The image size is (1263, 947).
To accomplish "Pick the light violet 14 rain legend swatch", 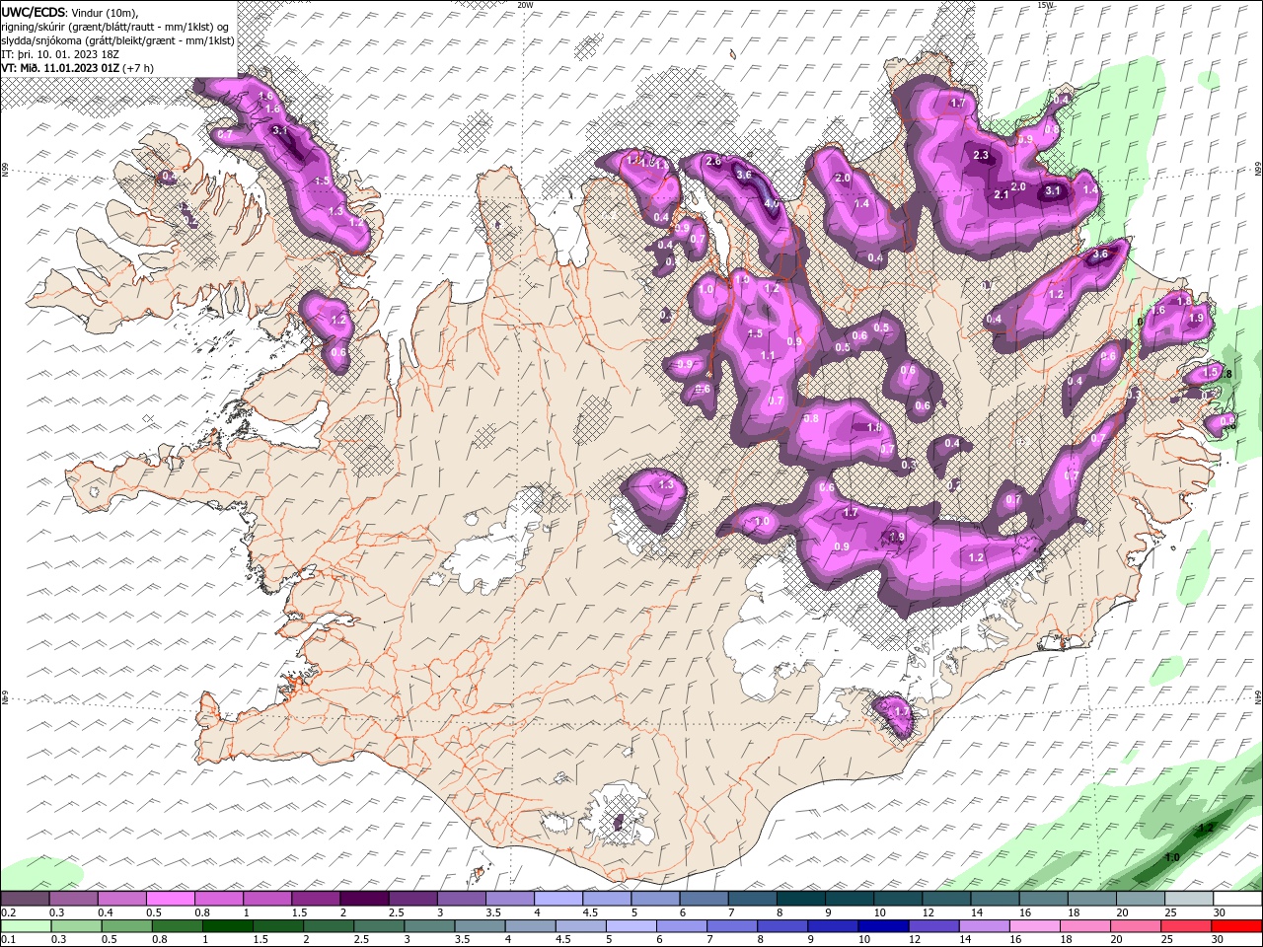I will pyautogui.click(x=984, y=926).
